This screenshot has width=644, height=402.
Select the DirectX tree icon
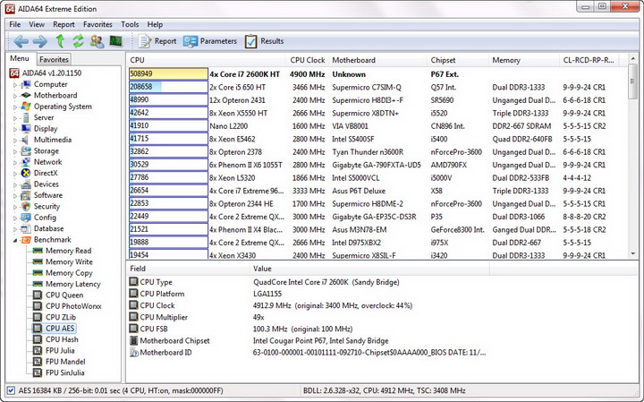pyautogui.click(x=26, y=173)
